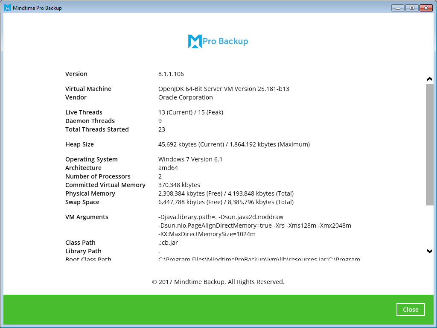Click the Operating System label
437x328 pixels.
tap(91, 159)
